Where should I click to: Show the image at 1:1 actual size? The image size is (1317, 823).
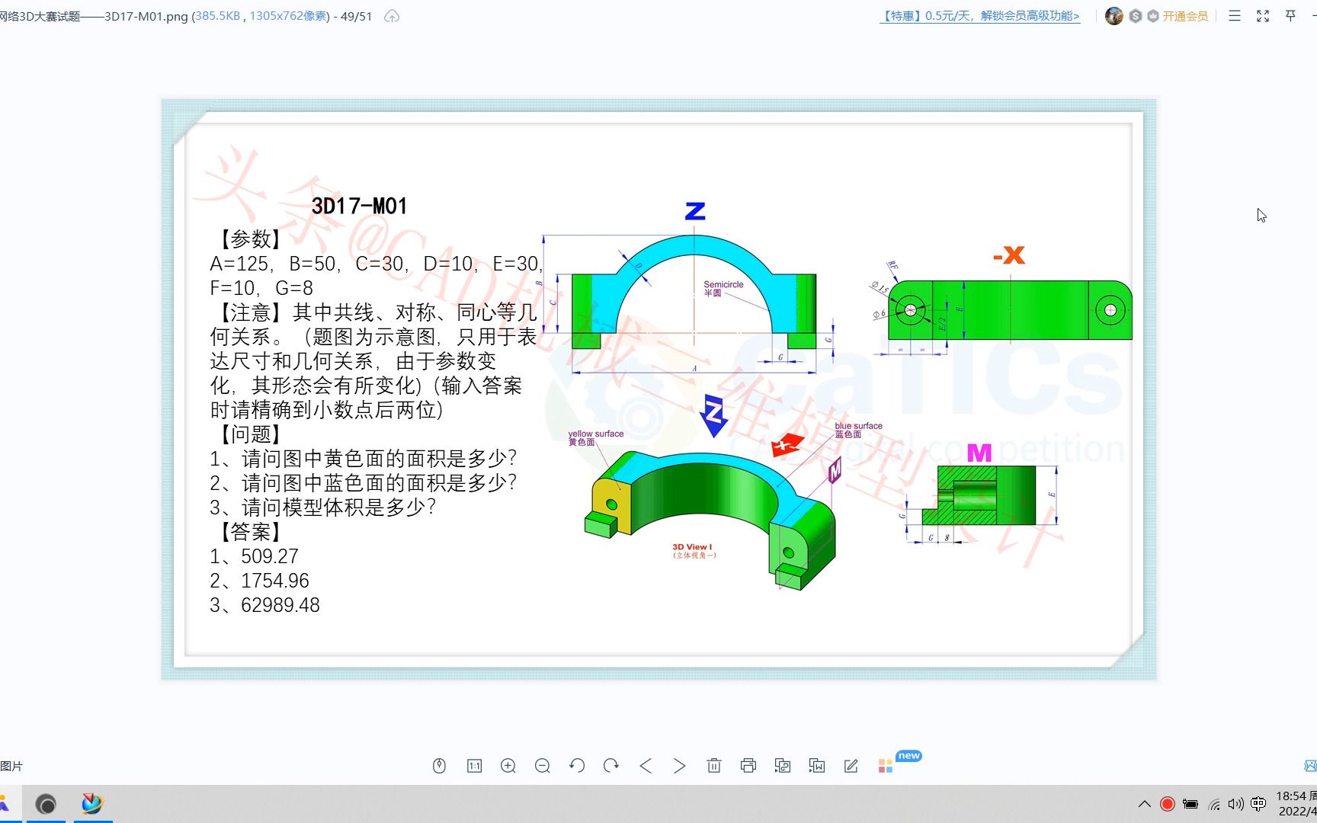[474, 766]
